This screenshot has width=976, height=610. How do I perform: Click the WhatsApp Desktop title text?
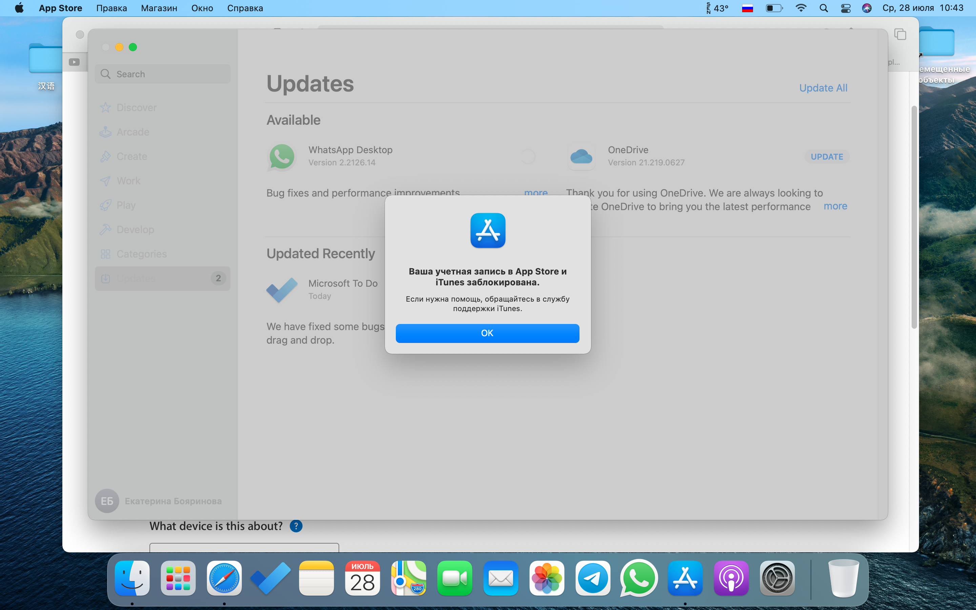[x=350, y=150]
